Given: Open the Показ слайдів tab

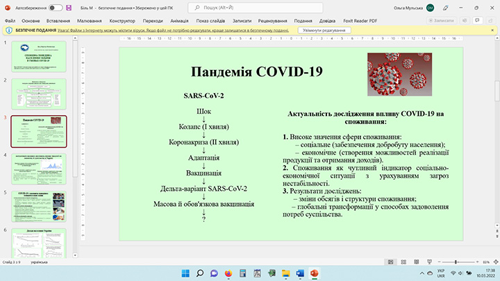Looking at the screenshot, I should 210,21.
